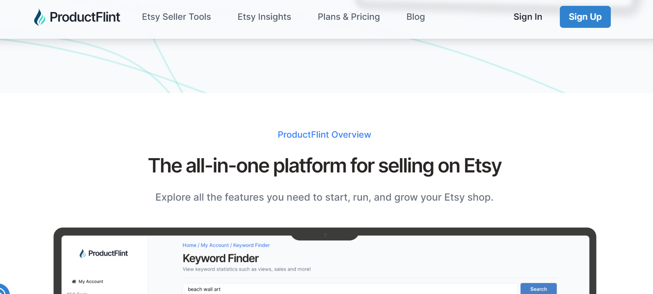The image size is (653, 294).
Task: Open the Etsy Insights menu
Action: pyautogui.click(x=264, y=17)
